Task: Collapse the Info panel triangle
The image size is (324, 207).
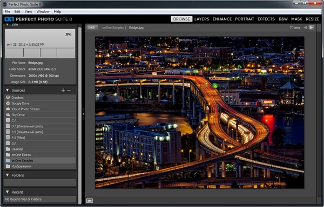Action: click(8, 25)
